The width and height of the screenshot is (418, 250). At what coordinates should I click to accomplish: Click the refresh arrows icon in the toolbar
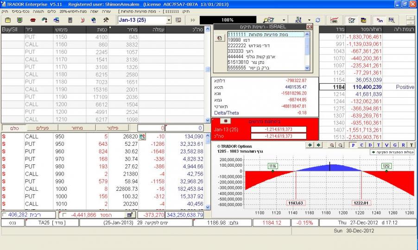click(x=317, y=20)
